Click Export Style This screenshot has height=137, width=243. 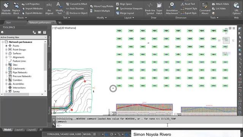tap(189, 13)
